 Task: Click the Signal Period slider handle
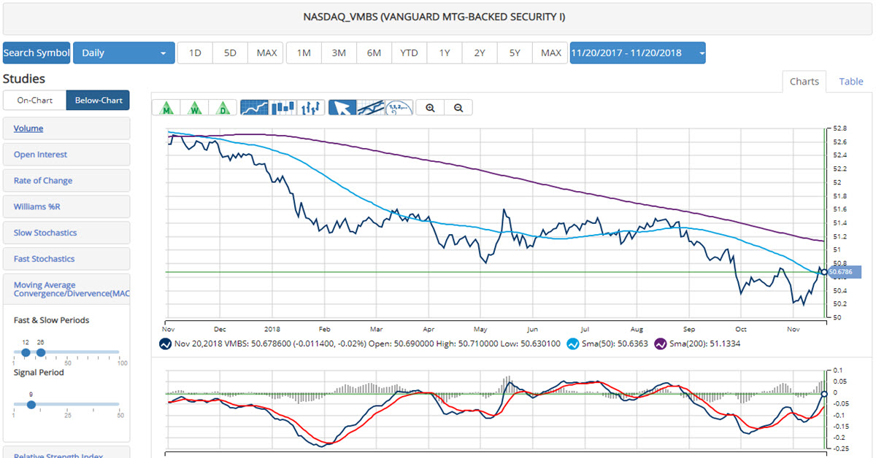[x=31, y=404]
